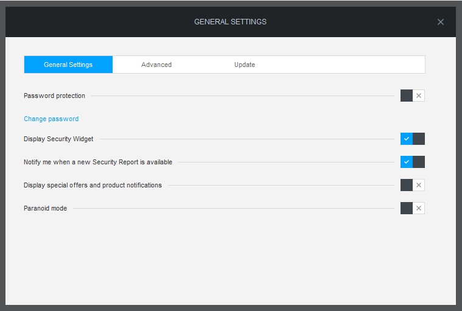
Task: Open the Advanced tab
Action: pyautogui.click(x=156, y=65)
